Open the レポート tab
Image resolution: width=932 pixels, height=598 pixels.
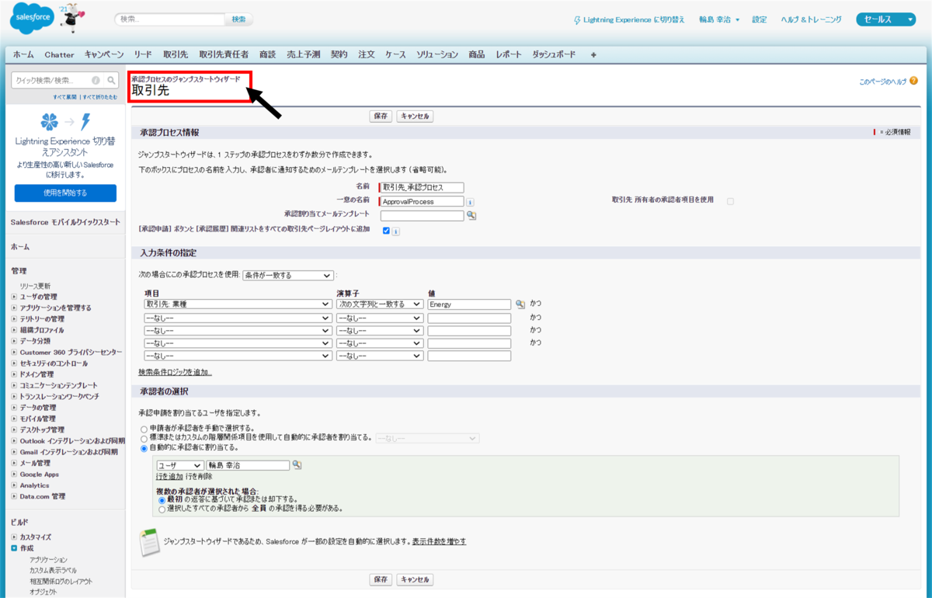point(509,54)
